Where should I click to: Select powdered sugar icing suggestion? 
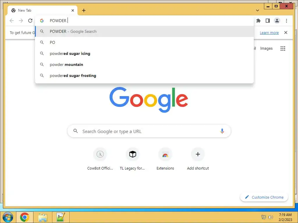pyautogui.click(x=144, y=53)
